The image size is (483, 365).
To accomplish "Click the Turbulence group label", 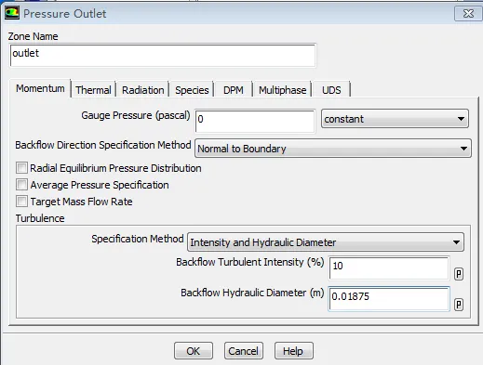I will 40,218.
